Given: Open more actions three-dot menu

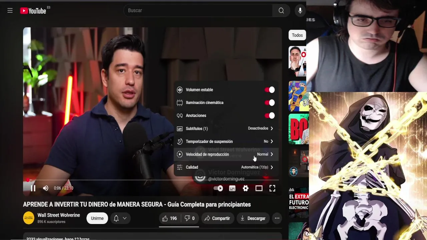Looking at the screenshot, I should coord(277,218).
